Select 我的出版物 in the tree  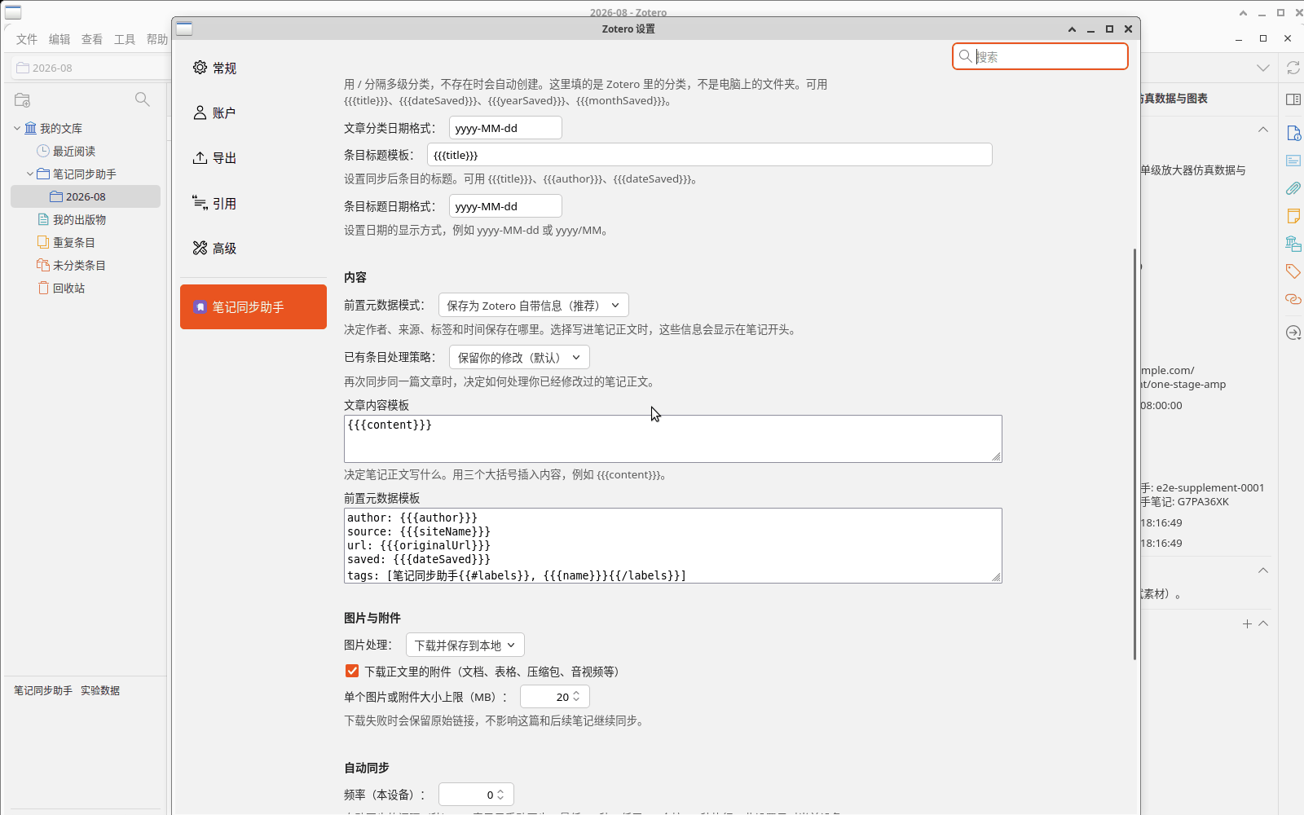coord(86,219)
